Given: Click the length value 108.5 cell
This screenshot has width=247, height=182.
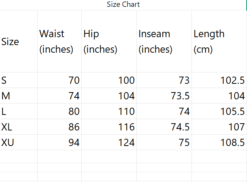Looking at the screenshot, I should pyautogui.click(x=219, y=143).
